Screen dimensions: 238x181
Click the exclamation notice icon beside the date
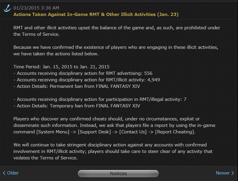pos(7,8)
